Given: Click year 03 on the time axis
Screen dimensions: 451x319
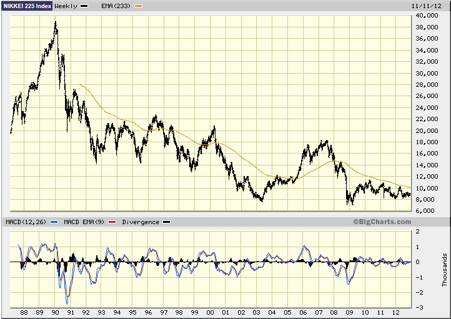Looking at the screenshot, I should tap(257, 313).
